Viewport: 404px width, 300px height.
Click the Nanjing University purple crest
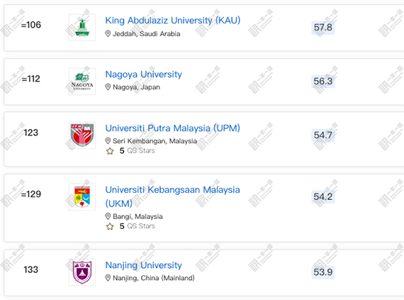(82, 272)
